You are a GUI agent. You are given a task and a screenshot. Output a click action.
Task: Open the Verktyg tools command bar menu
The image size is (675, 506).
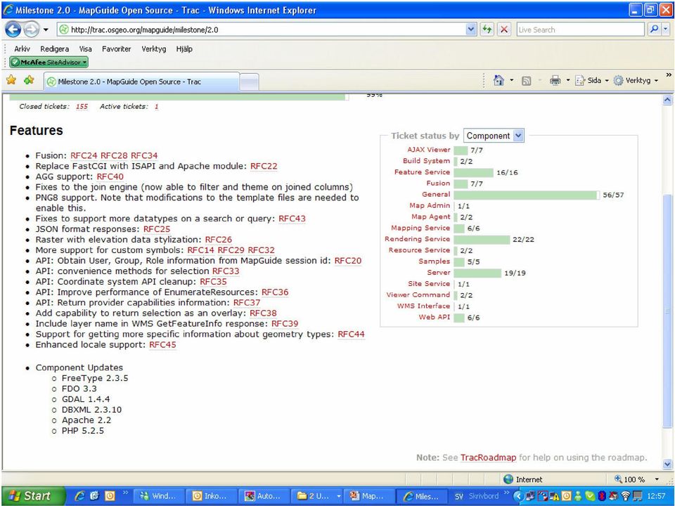coord(636,80)
